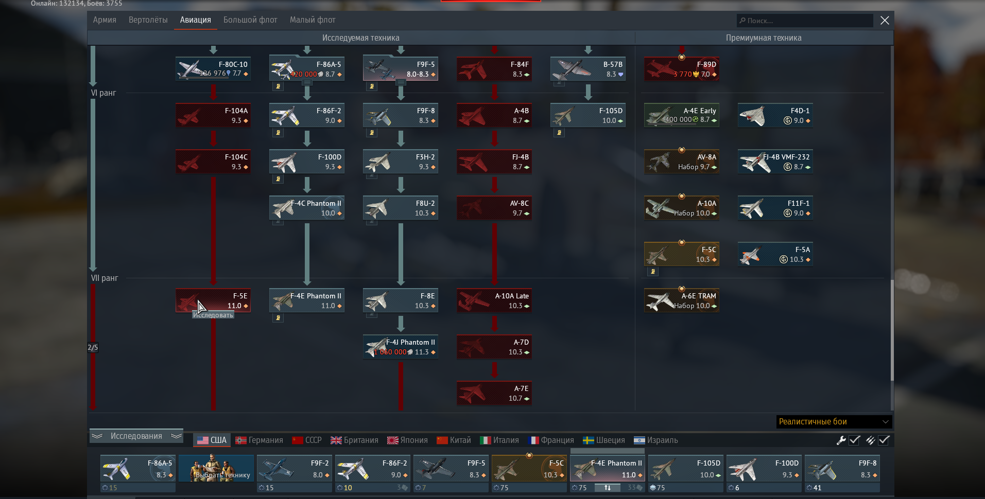Toggle the auto-repair wrench checkbox
This screenshot has width=985, height=499.
click(x=855, y=440)
